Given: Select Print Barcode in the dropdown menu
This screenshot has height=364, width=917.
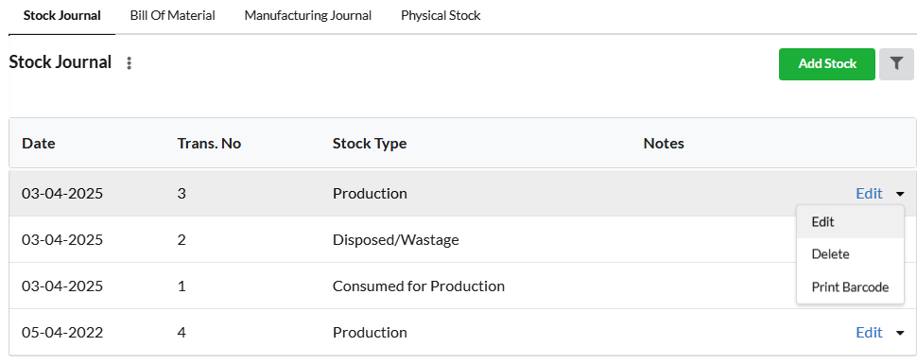Looking at the screenshot, I should coord(850,287).
